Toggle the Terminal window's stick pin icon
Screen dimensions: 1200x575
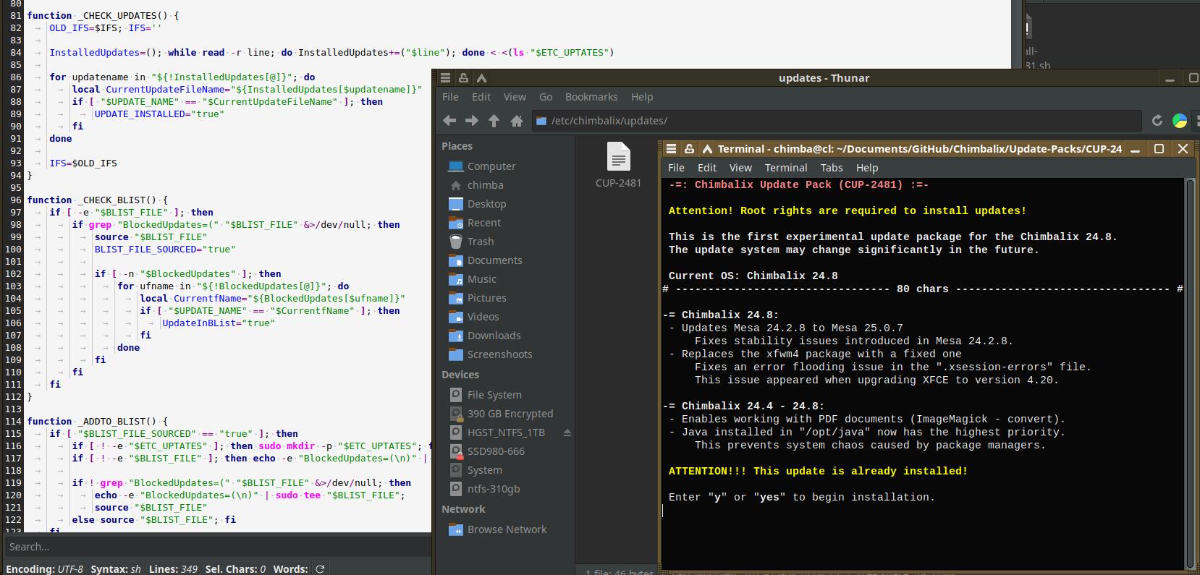coord(689,149)
